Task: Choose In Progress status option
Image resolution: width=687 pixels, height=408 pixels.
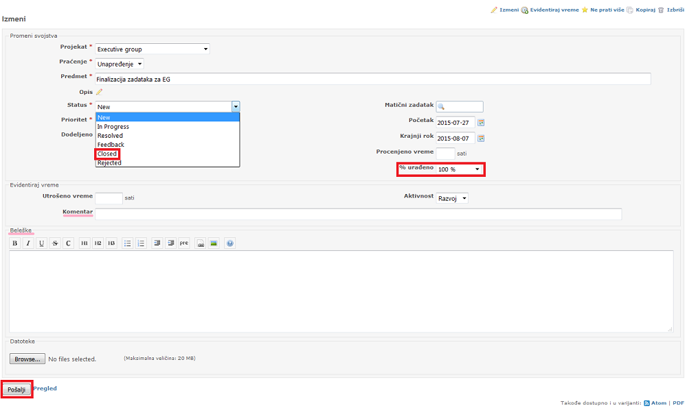Action: coord(113,127)
